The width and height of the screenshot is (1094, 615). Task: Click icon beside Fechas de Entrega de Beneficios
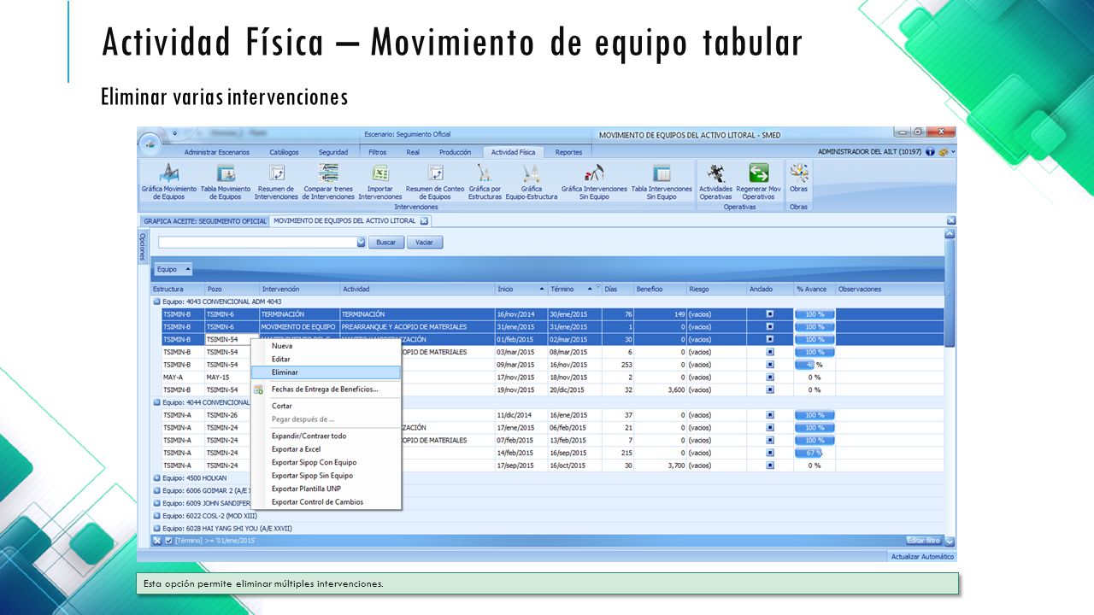click(259, 389)
